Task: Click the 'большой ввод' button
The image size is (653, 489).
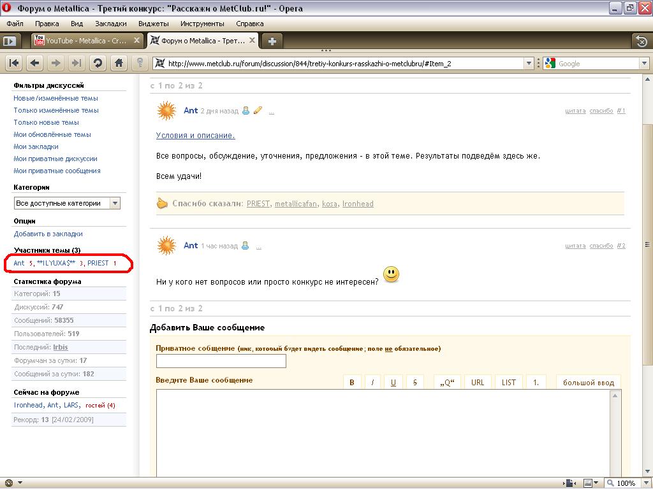Action: (x=589, y=383)
